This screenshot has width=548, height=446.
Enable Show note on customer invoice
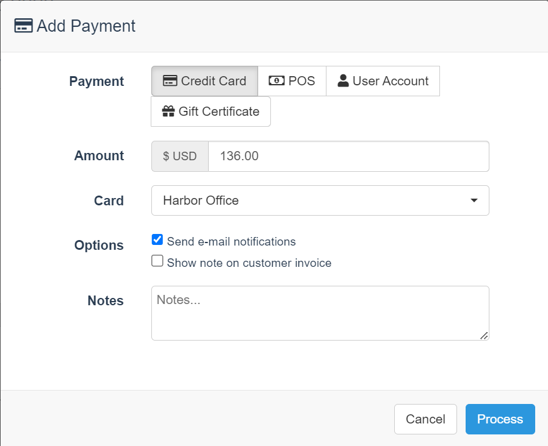tap(157, 261)
